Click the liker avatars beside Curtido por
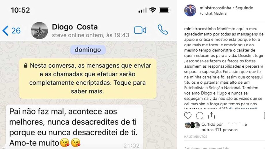This screenshot has height=149, width=265. coord(192,125)
